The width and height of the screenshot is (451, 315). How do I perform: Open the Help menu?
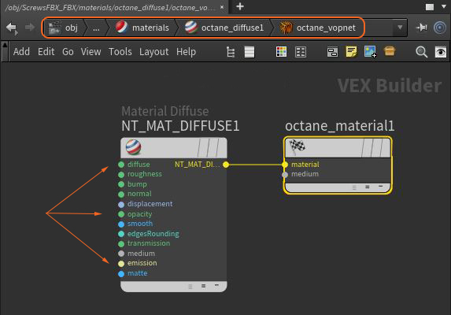click(186, 52)
